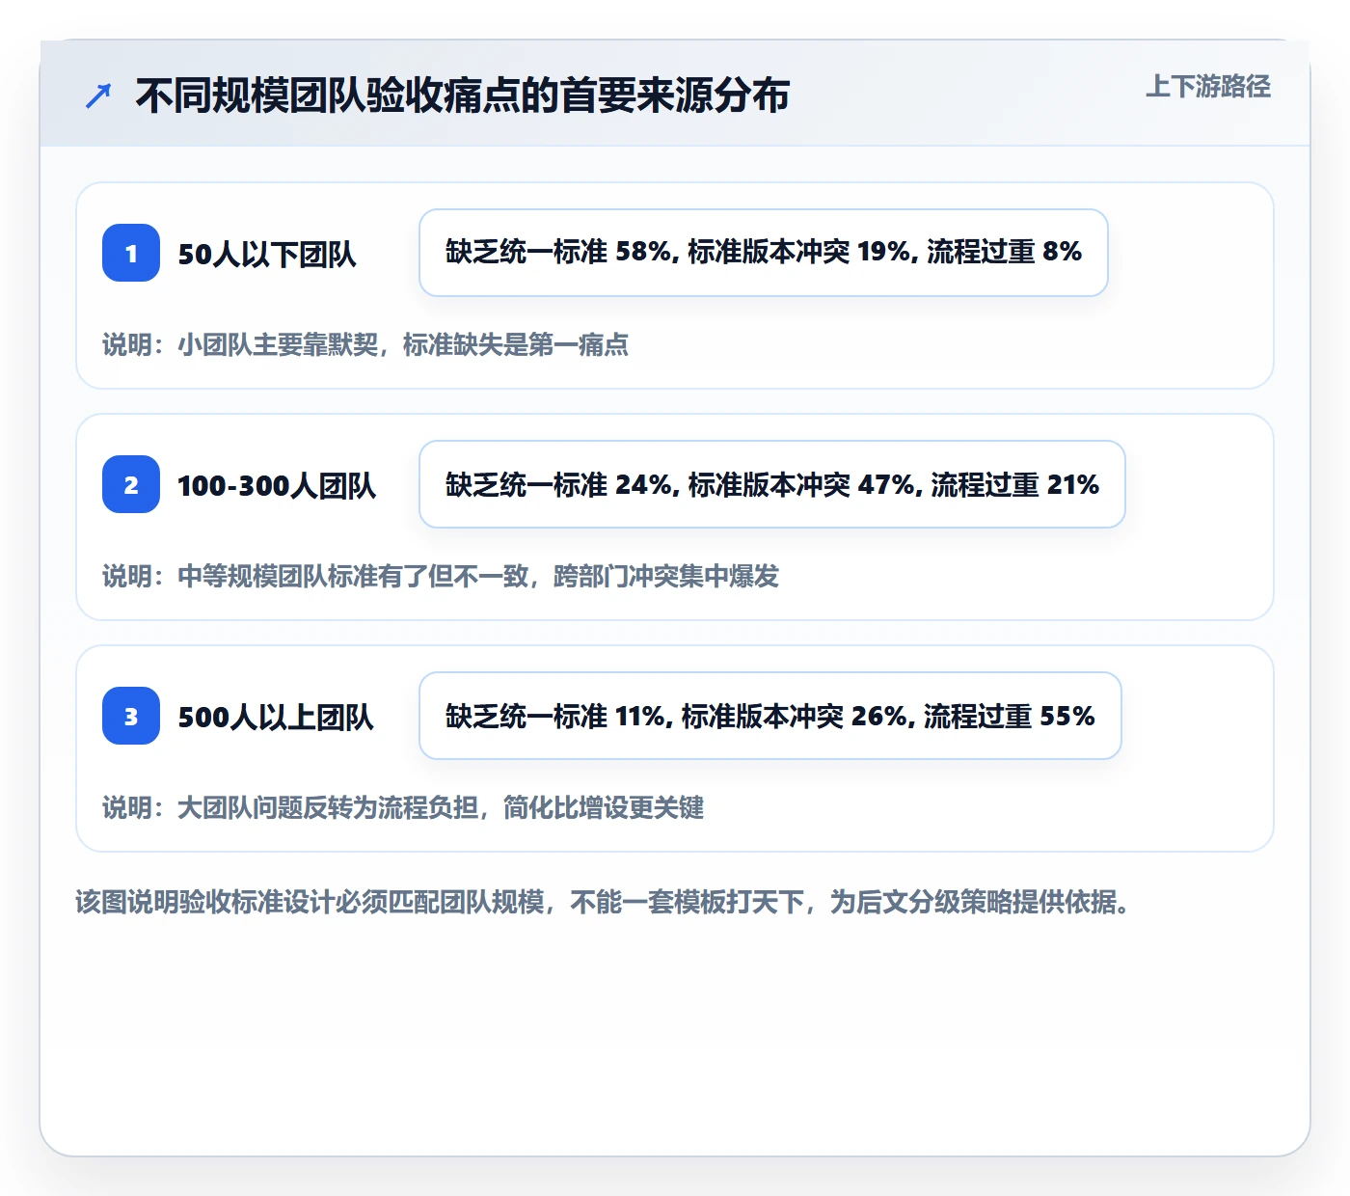Click the data box starting 缺乏统一标准 58%

pyautogui.click(x=764, y=253)
